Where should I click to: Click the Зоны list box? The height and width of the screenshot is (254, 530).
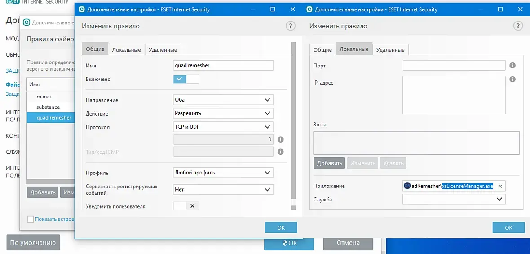tap(416, 143)
